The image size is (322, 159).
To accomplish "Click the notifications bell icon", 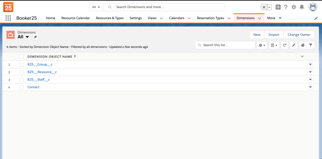I will [x=302, y=7].
